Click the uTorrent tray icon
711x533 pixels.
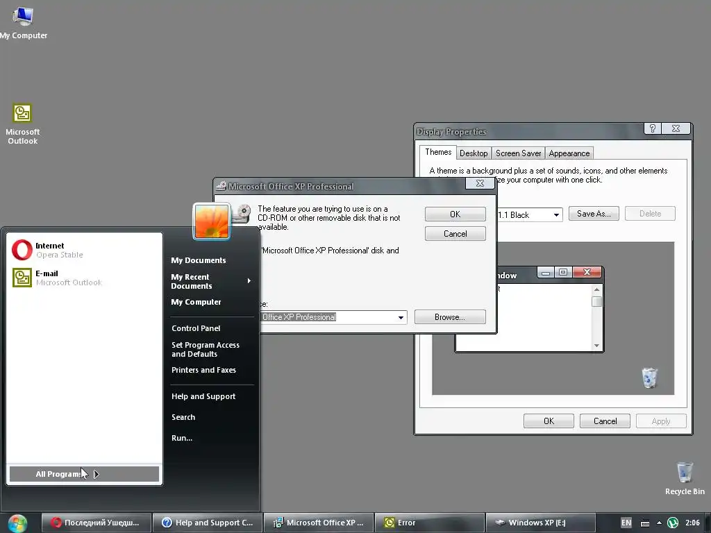[x=672, y=523]
